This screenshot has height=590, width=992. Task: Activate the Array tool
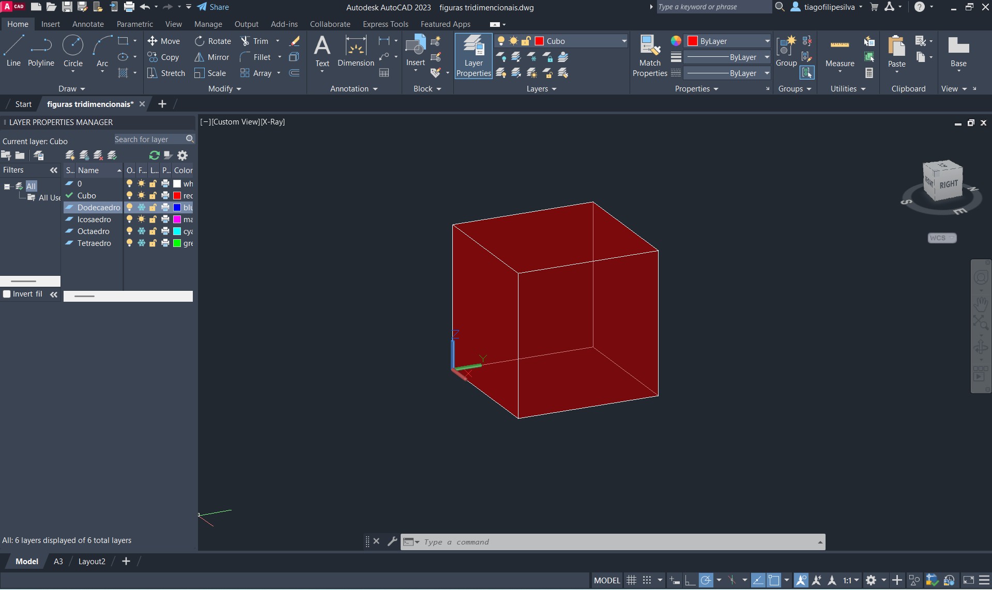click(256, 73)
